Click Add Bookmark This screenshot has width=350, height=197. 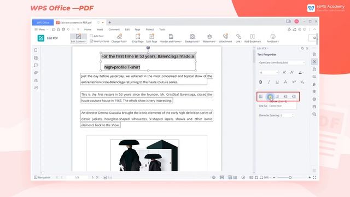click(x=253, y=38)
